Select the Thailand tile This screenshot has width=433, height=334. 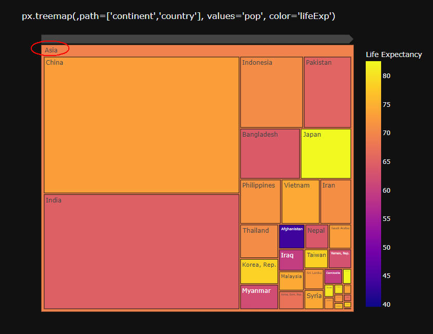pos(259,241)
